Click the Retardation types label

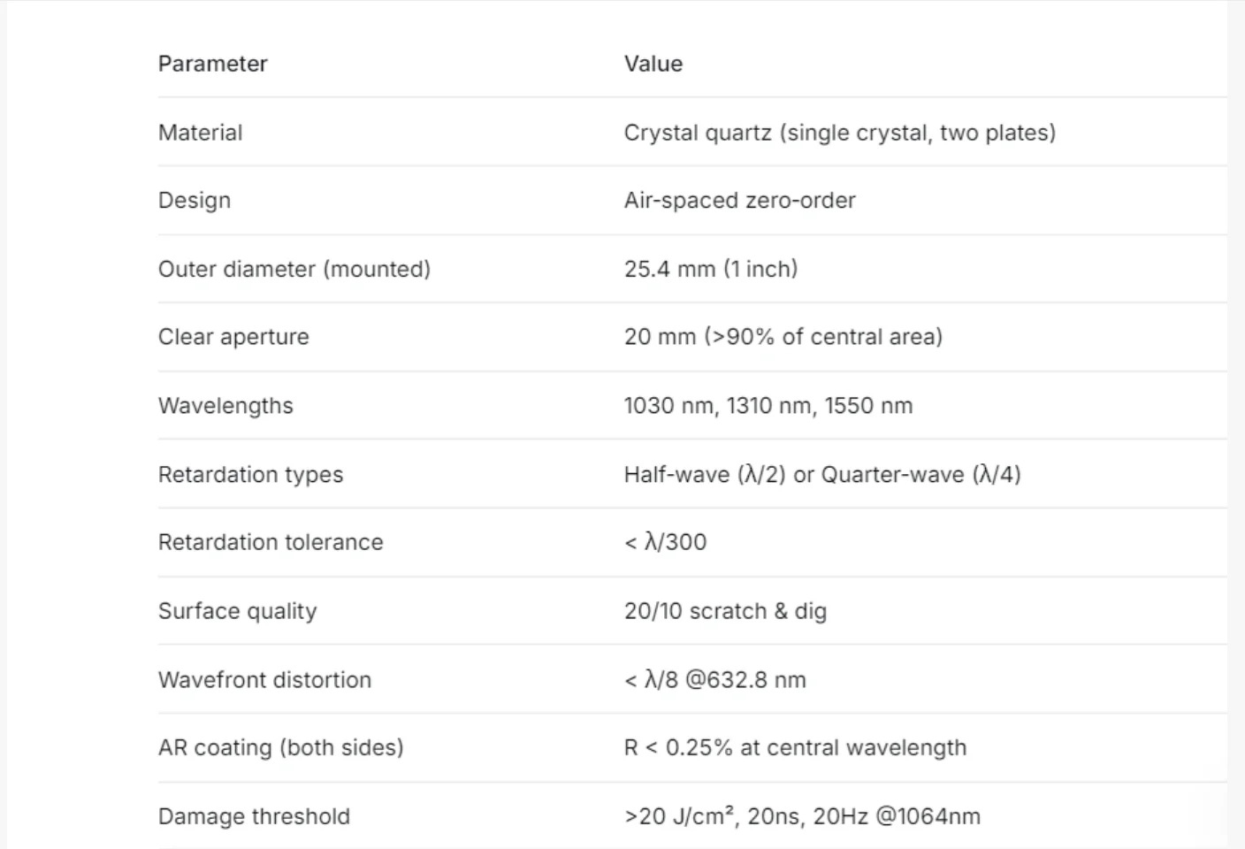coord(250,475)
